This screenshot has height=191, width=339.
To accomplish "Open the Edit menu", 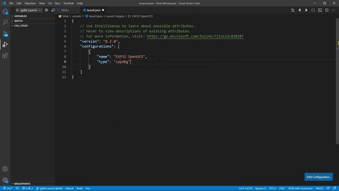I will click(19, 3).
